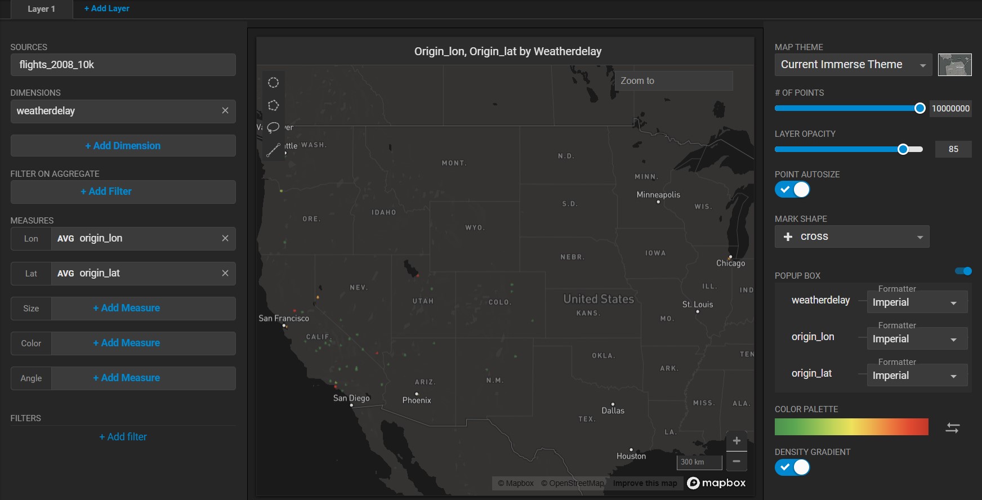Expand the Mark Shape cross dropdown
The height and width of the screenshot is (500, 982).
pos(851,237)
